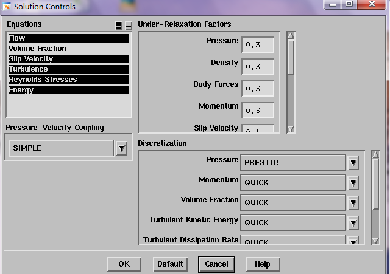Select Reynolds Stresses in the Equations list
Viewport: 390px width, 274px height.
(68, 80)
